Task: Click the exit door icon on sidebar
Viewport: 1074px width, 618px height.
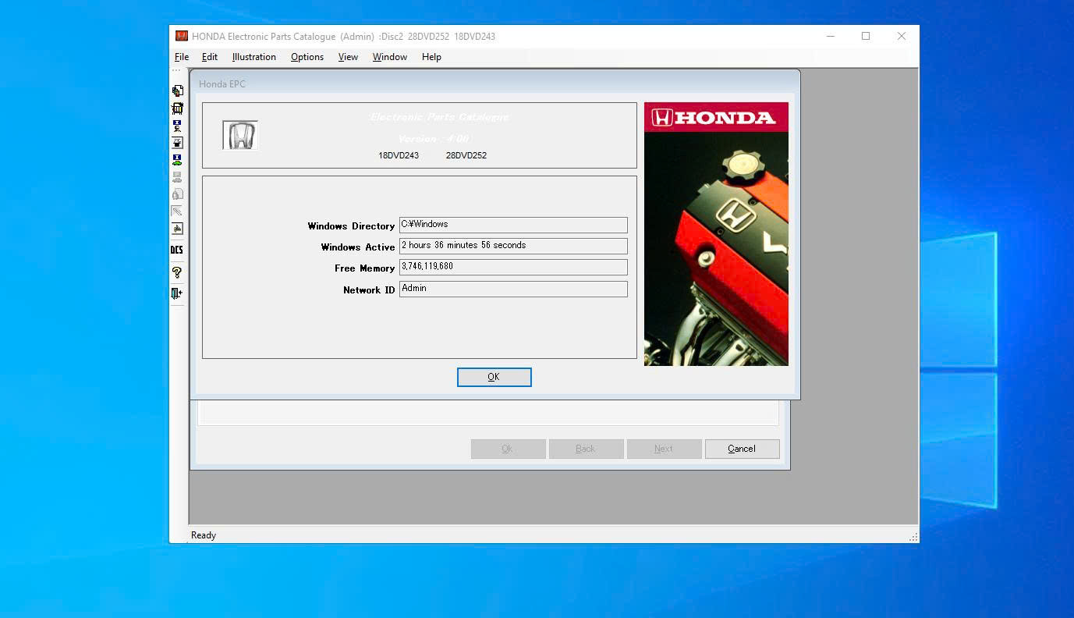Action: [x=177, y=293]
